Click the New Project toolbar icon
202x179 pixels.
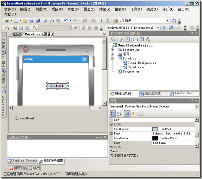pyautogui.click(x=7, y=21)
